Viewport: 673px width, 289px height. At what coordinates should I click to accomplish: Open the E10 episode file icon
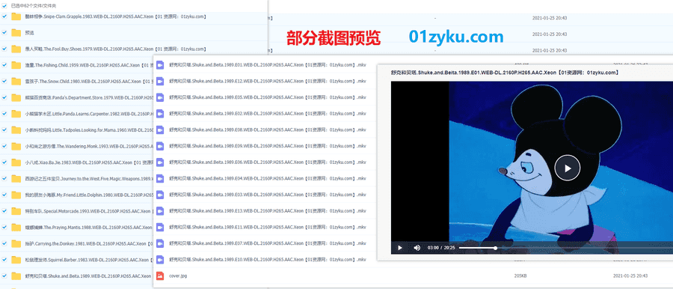click(x=160, y=259)
